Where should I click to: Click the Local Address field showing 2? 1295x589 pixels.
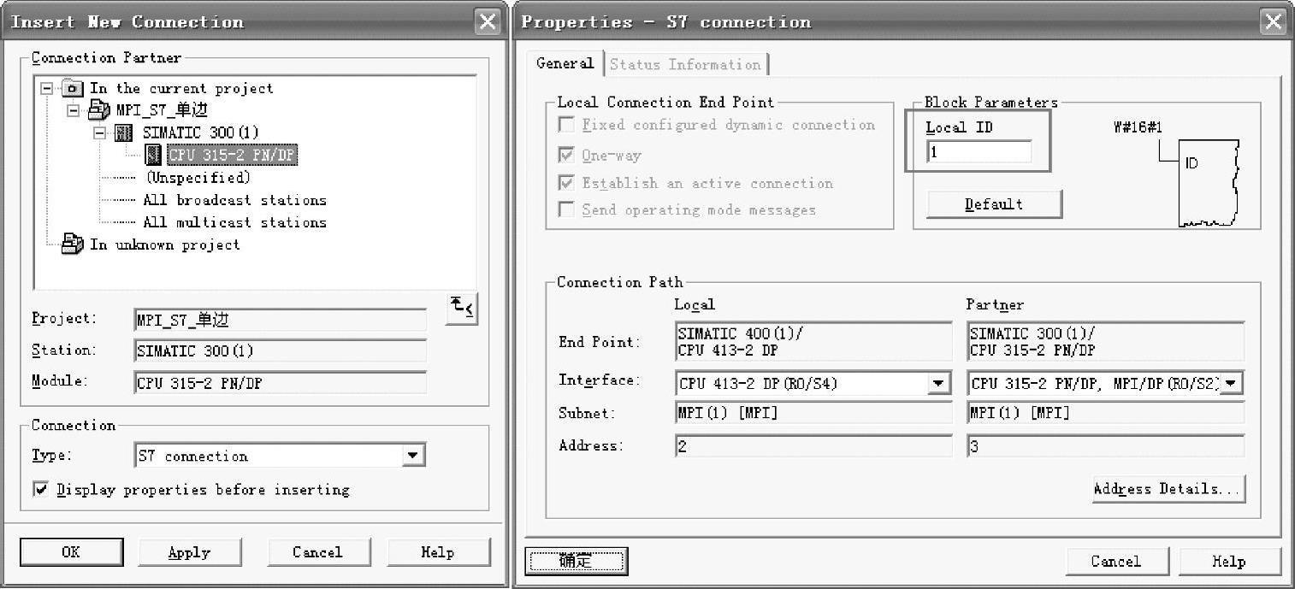coord(813,446)
